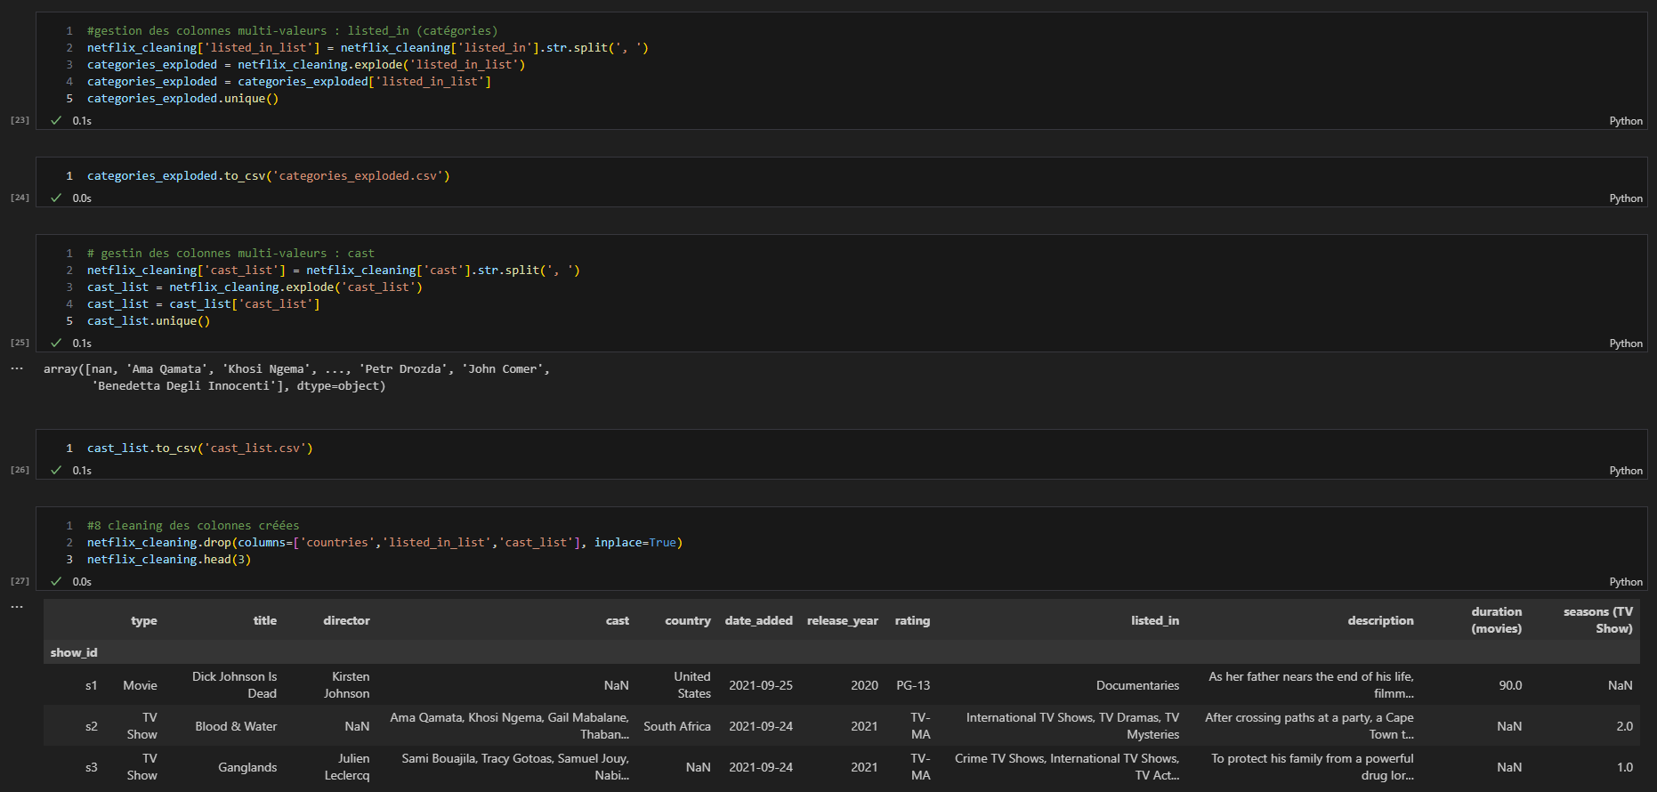
Task: Click the success checkmark of cell 23
Action: click(56, 121)
